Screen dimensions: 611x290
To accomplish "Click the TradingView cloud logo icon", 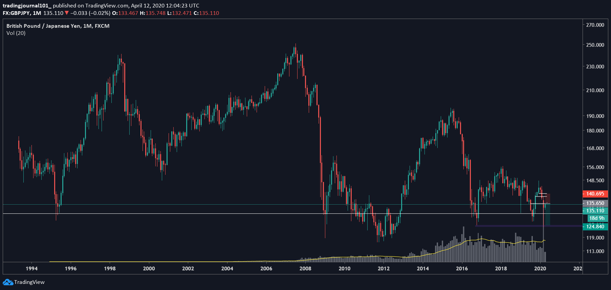I will [8, 282].
